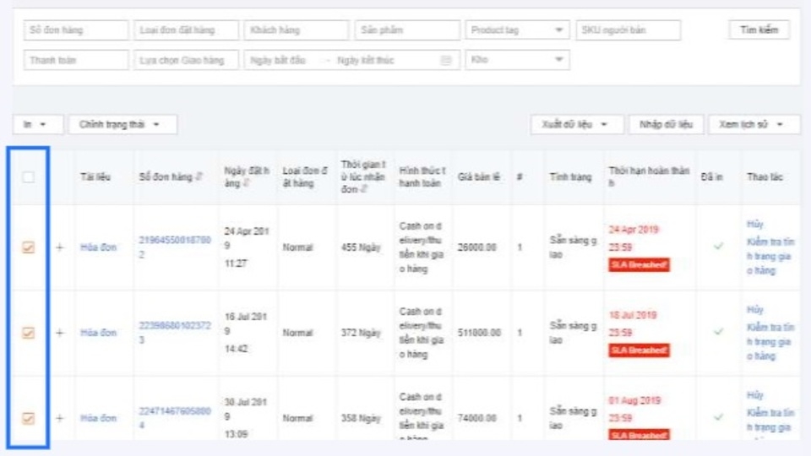Image resolution: width=811 pixels, height=456 pixels.
Task: Expand row of order 223986801023723
Action: 60,333
